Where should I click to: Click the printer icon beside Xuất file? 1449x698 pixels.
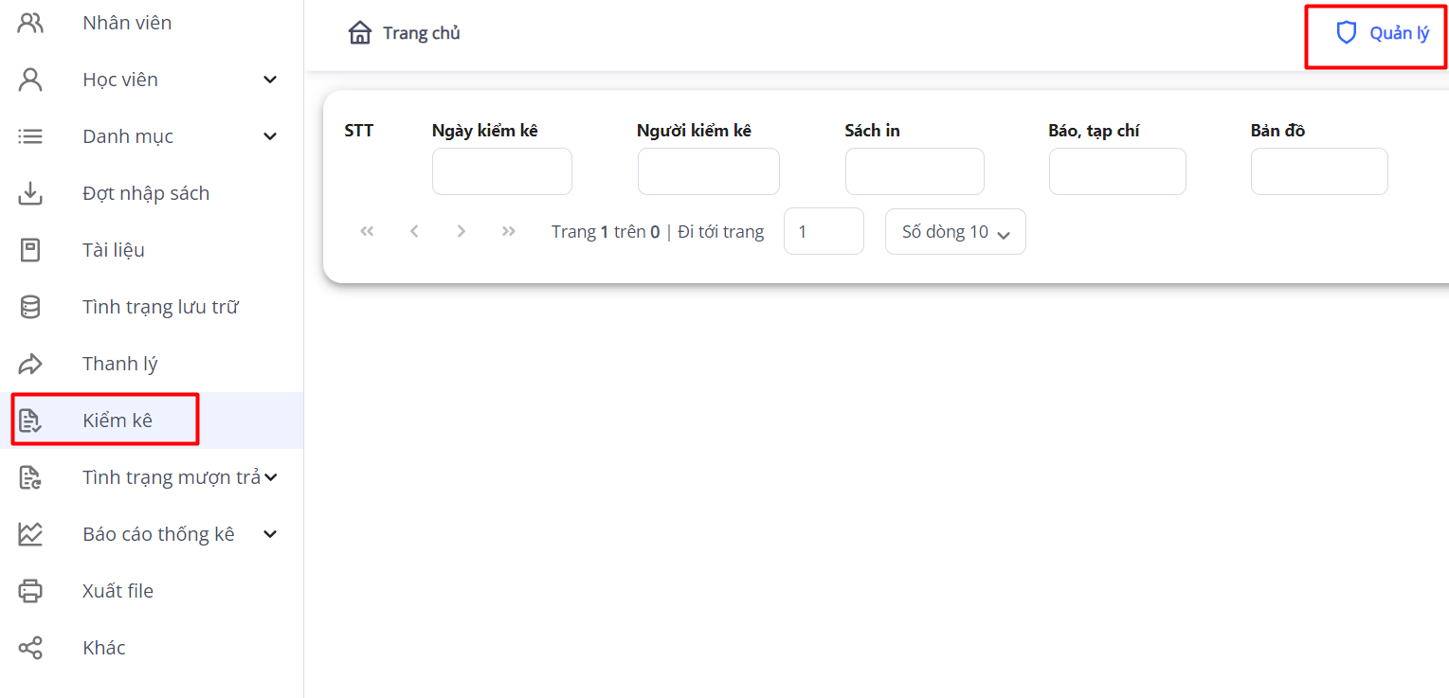tap(30, 591)
